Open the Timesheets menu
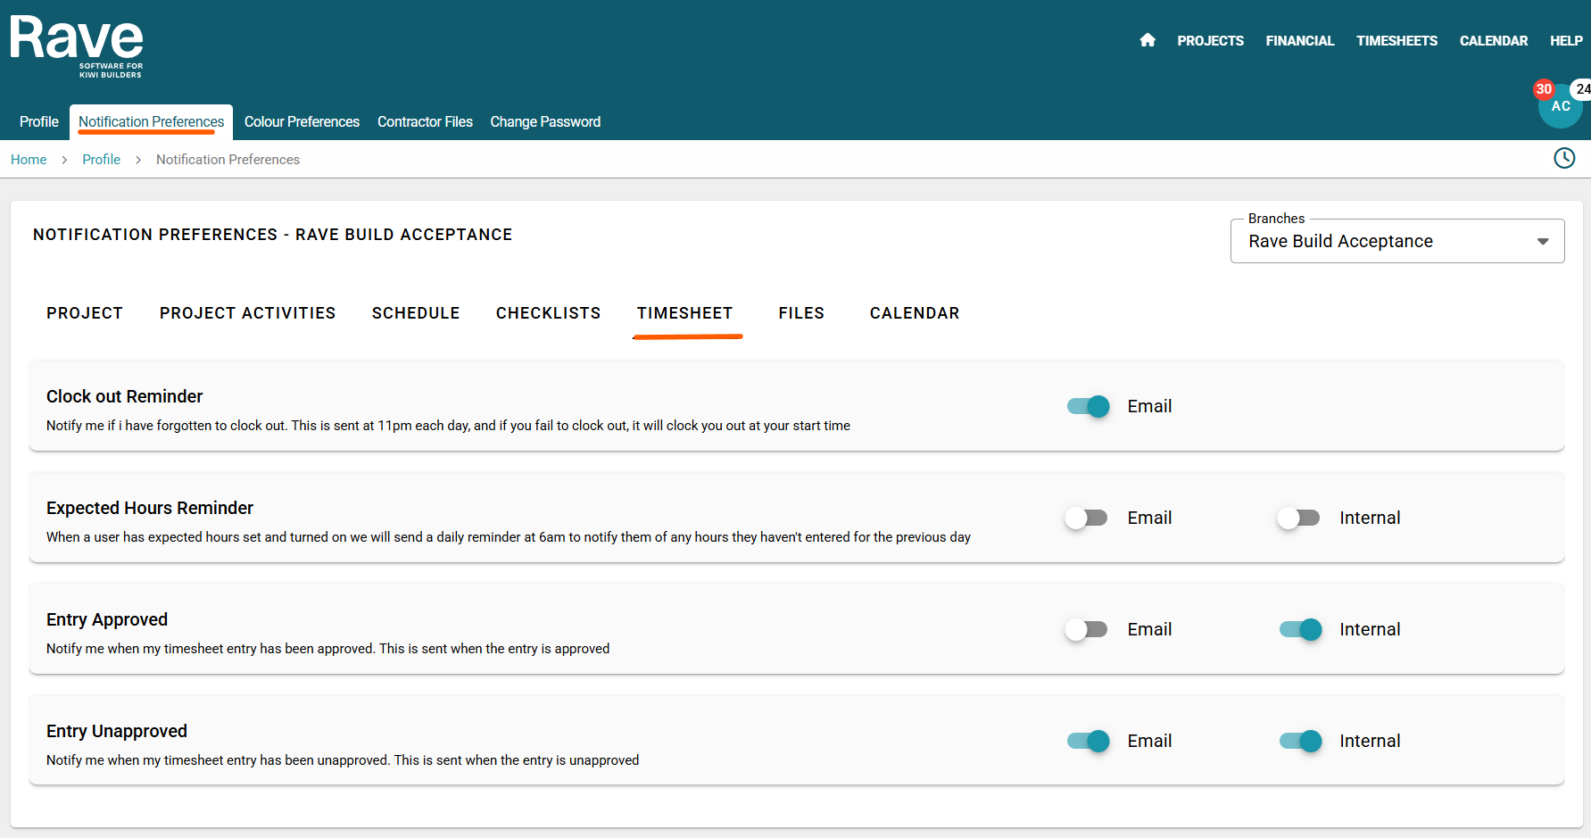 point(1397,40)
